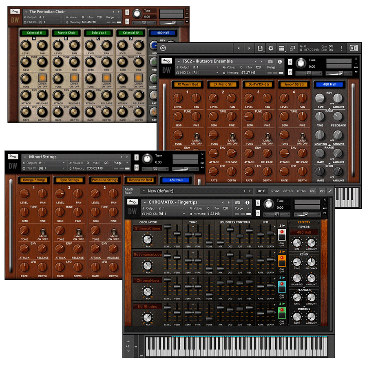This screenshot has height=367, width=367.
Task: Click the previous arrow in Kontakt main toolbar
Action: pyautogui.click(x=239, y=48)
